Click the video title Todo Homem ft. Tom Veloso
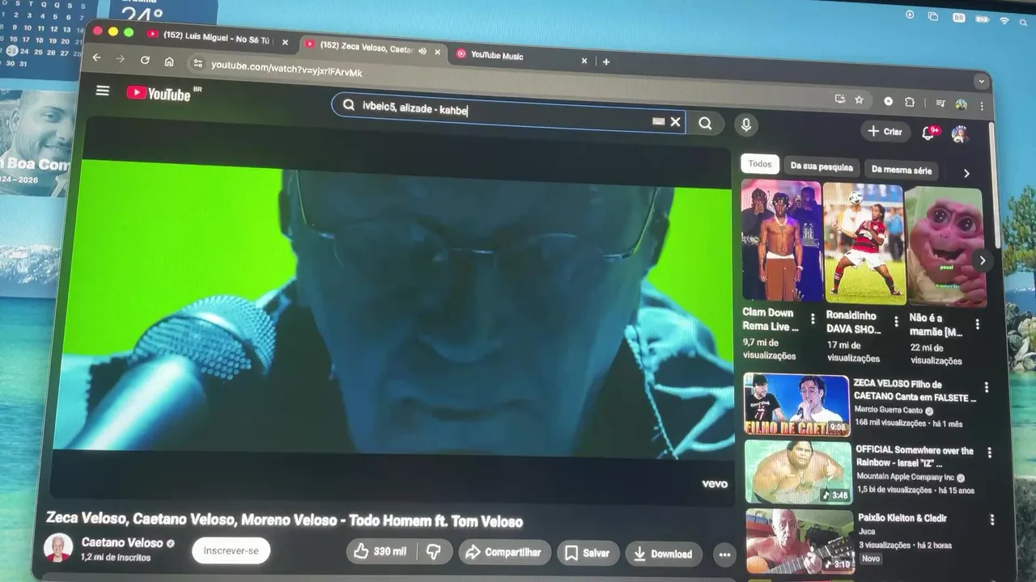This screenshot has width=1036, height=582. point(284,520)
